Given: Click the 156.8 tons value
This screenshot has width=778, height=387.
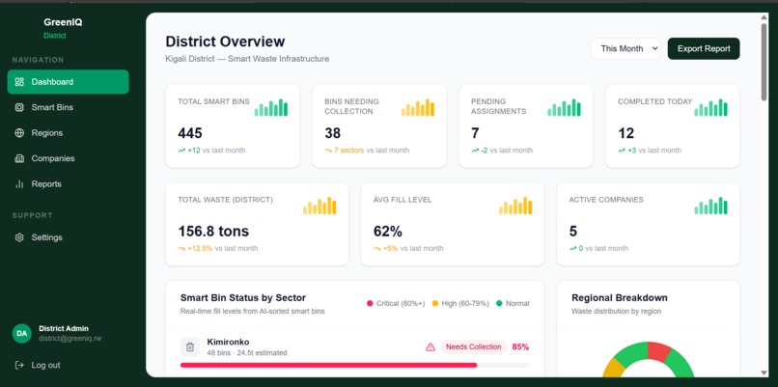Looking at the screenshot, I should tap(213, 232).
